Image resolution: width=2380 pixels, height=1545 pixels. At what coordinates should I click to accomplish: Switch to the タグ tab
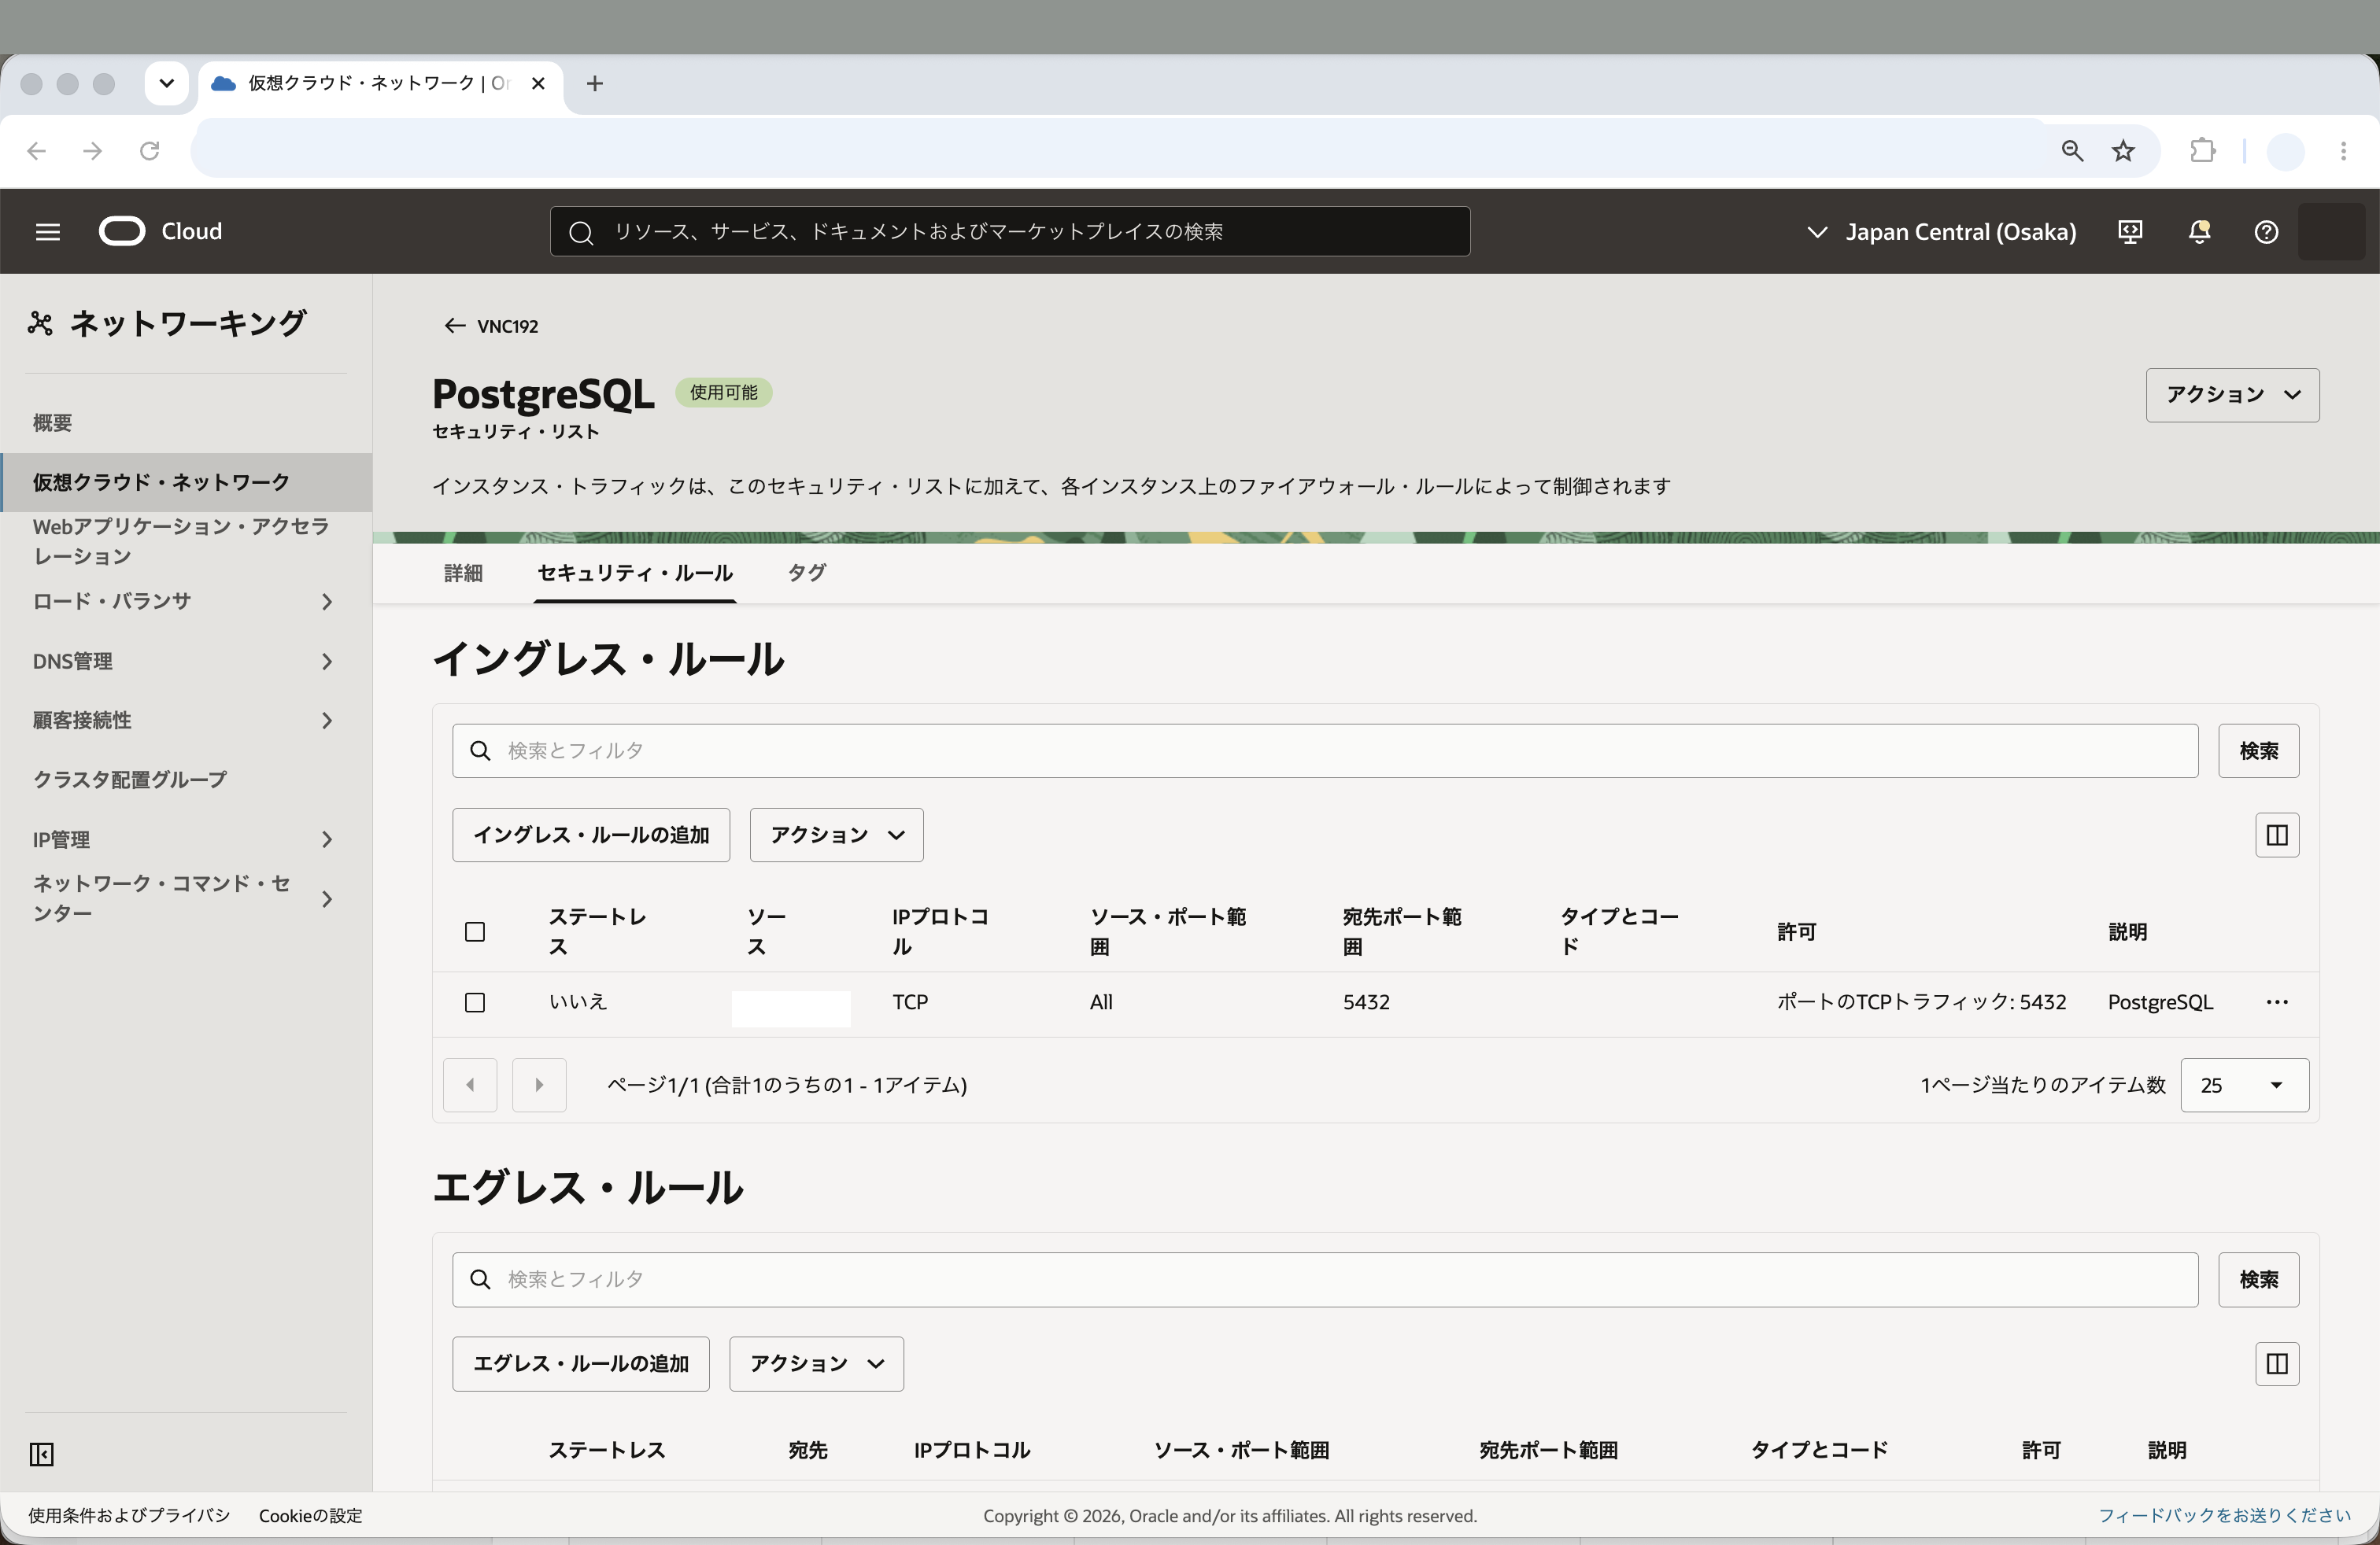tap(806, 573)
